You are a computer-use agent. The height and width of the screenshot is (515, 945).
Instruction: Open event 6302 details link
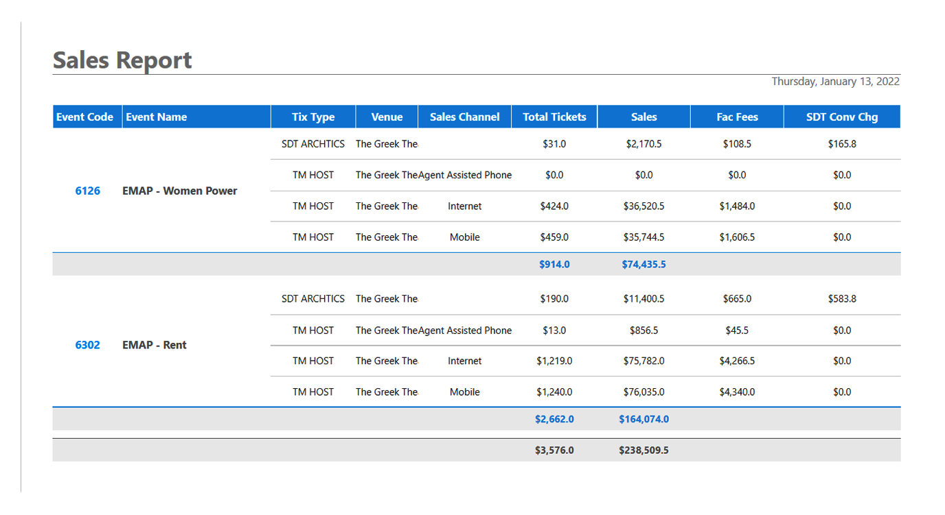(87, 345)
